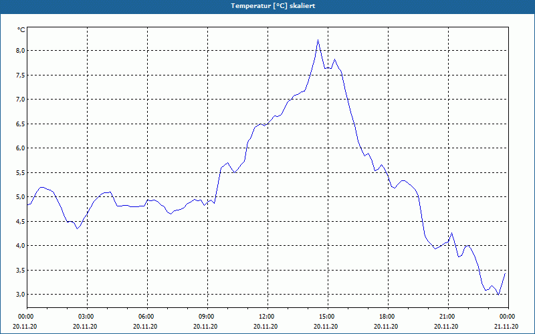Click the 20.11.20 date beneath 12:00
This screenshot has height=334, width=535.
pyautogui.click(x=265, y=327)
